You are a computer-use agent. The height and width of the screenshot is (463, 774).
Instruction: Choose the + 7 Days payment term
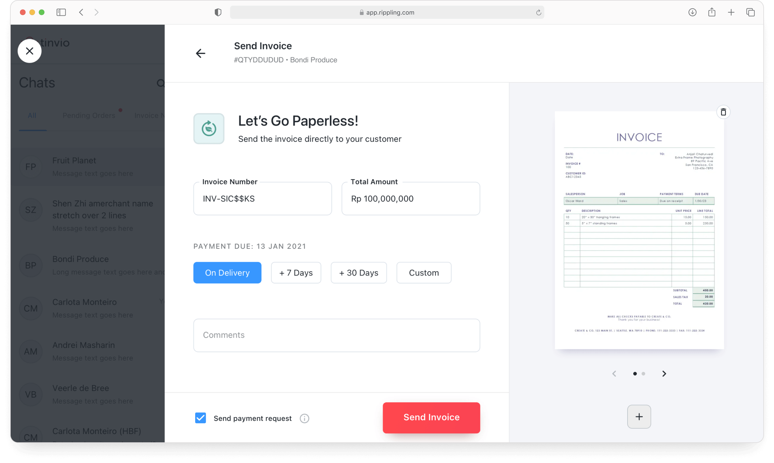(296, 273)
